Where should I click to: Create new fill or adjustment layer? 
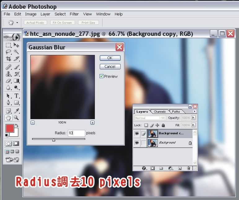point(170,168)
